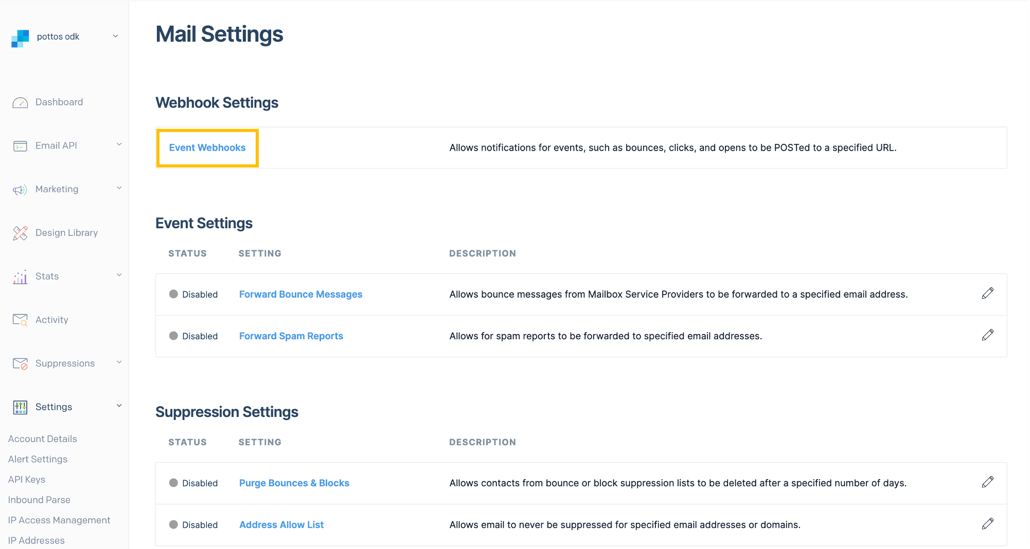Screen dimensions: 1030x549
Task: Click the Design Library icon
Action: [x=20, y=233]
